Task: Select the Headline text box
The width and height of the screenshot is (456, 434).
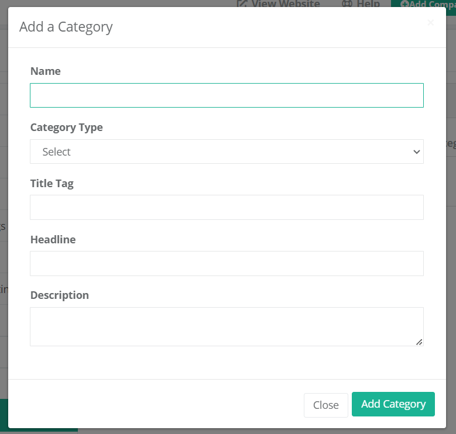Action: tap(227, 263)
